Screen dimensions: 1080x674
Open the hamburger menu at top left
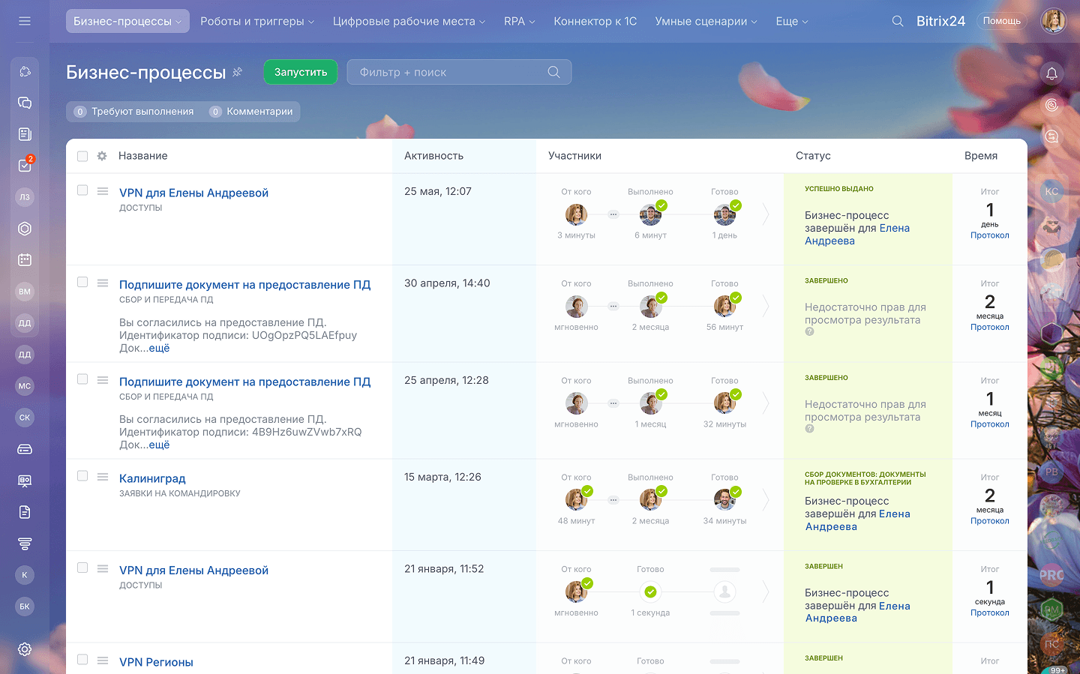[25, 21]
